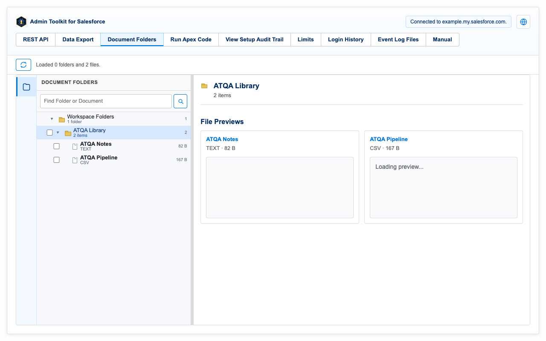Click the refresh folders icon button
The width and height of the screenshot is (546, 341).
(x=23, y=65)
